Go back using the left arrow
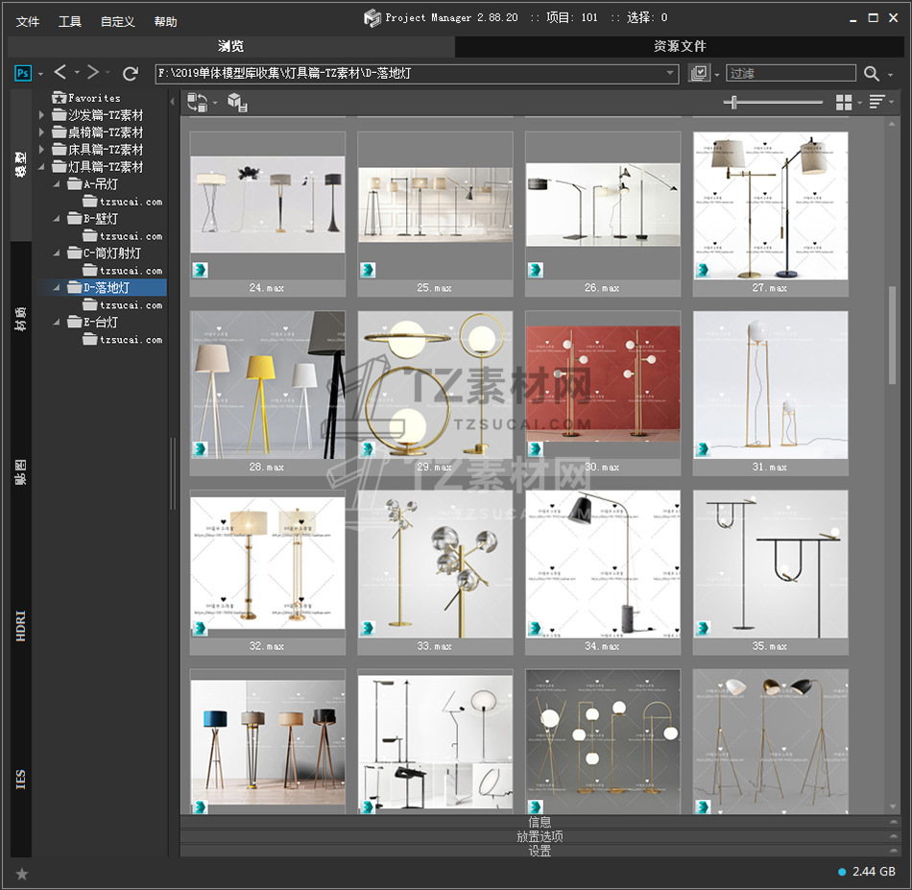The width and height of the screenshot is (912, 890). (x=60, y=73)
